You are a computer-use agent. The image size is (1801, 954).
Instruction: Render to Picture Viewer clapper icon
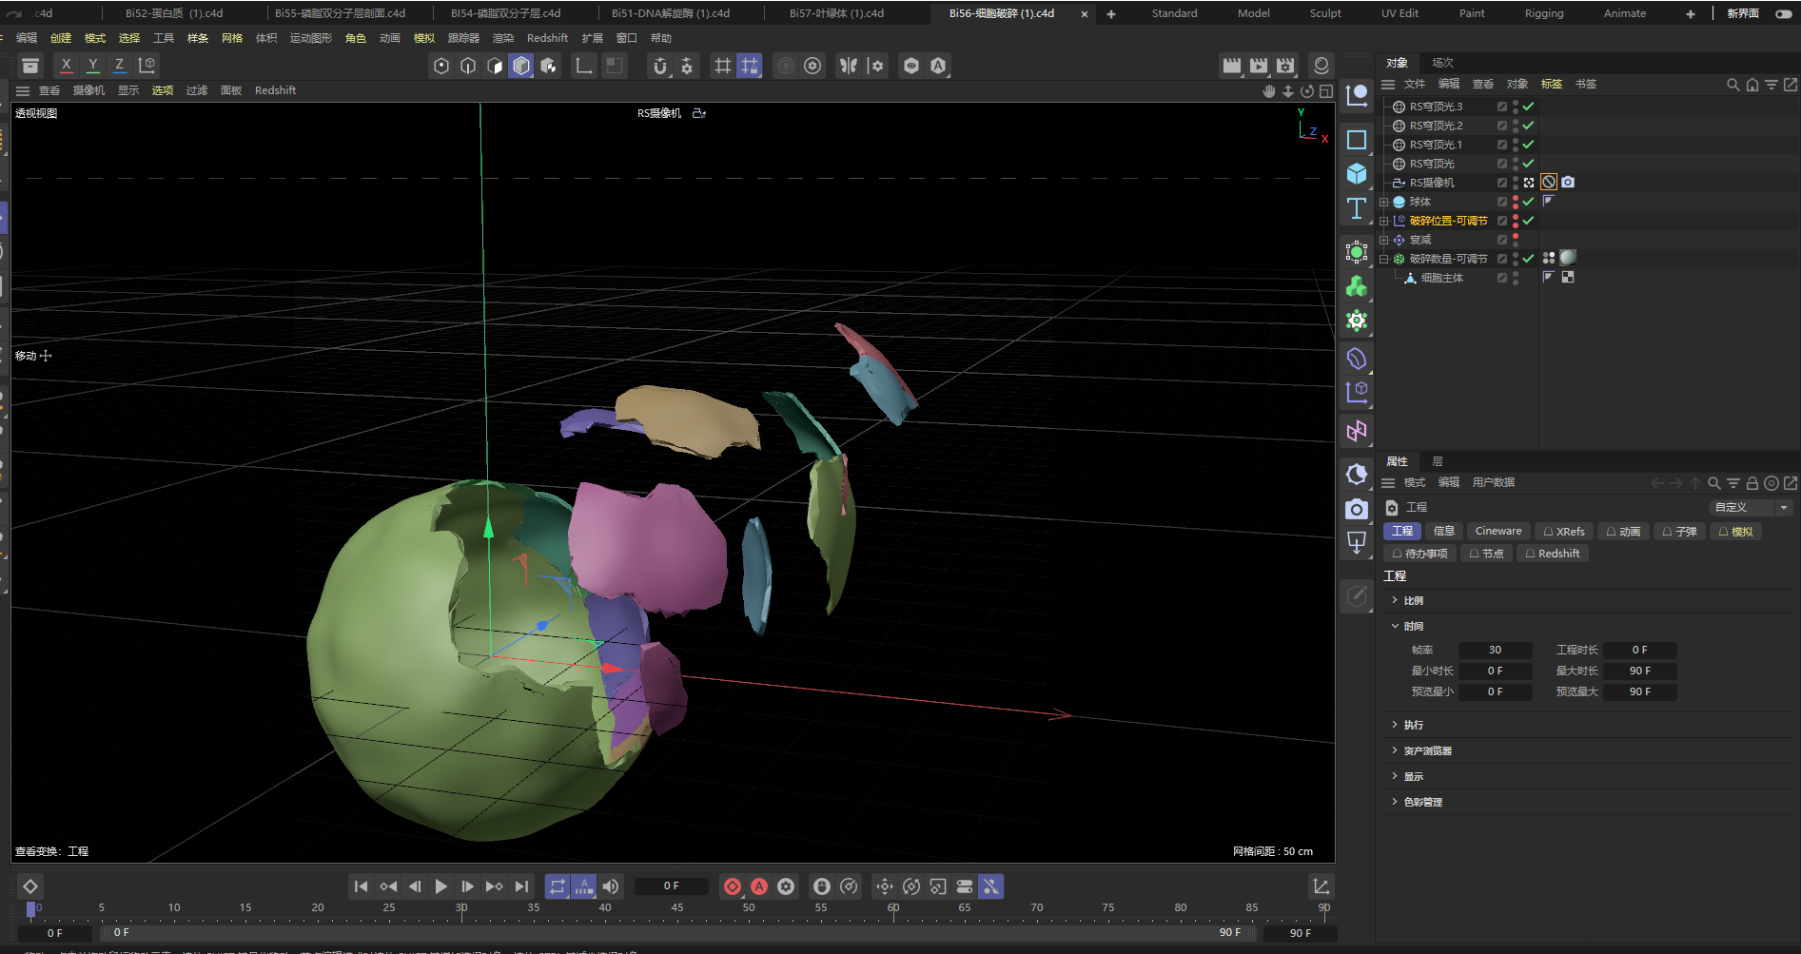[1259, 66]
